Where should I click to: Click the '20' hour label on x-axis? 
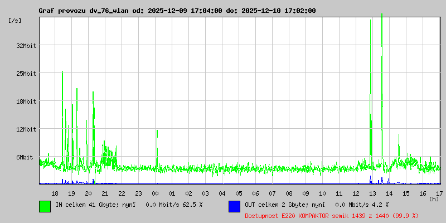tap(88, 193)
